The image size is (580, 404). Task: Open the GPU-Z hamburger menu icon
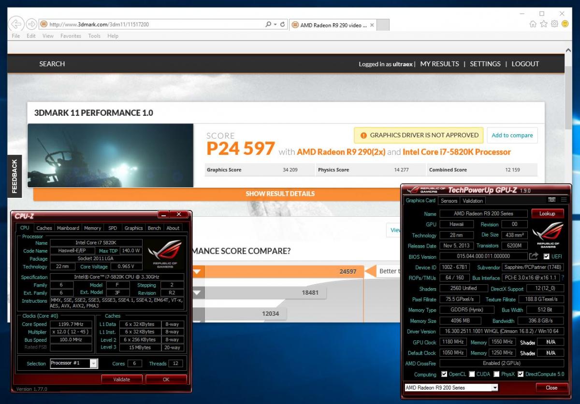(x=564, y=200)
